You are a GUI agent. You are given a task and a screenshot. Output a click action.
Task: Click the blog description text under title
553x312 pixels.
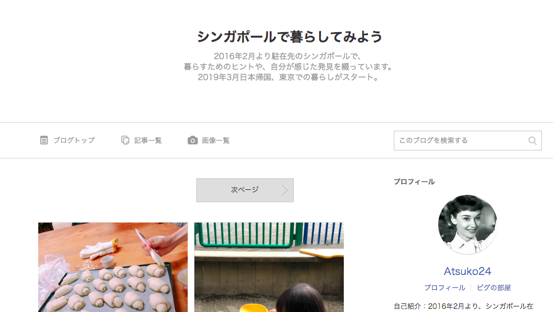[288, 67]
